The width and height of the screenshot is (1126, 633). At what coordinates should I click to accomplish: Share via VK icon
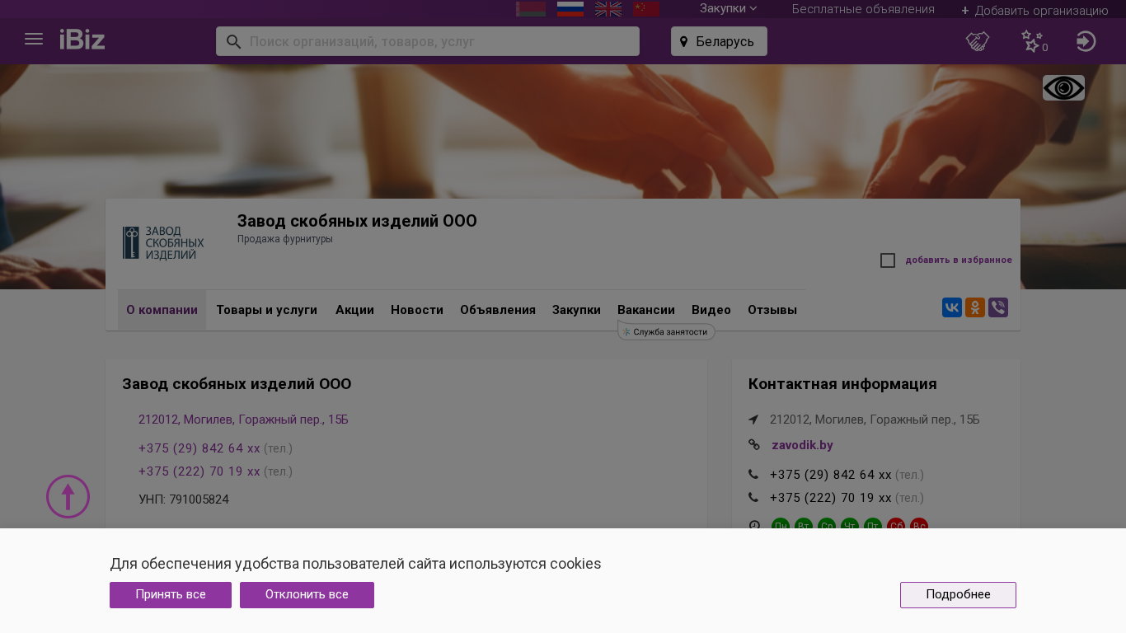pos(952,308)
